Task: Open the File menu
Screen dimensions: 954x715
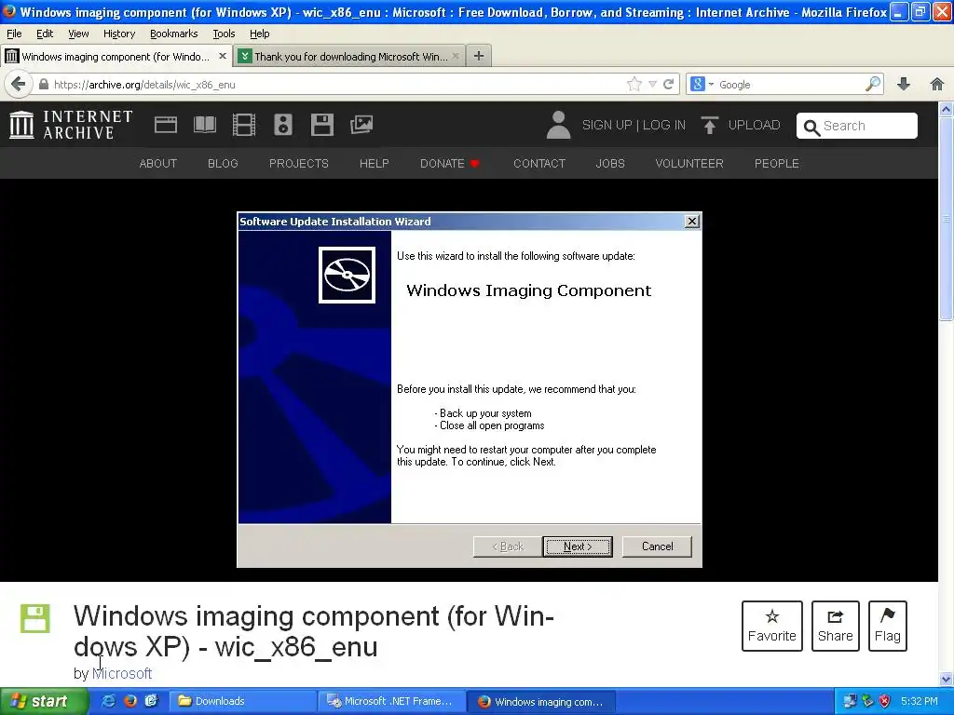Action: pos(14,34)
